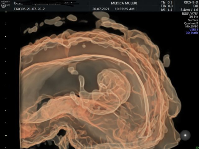Toggle the VSRI 3 setting
This screenshot has height=149, width=199.
point(194,29)
